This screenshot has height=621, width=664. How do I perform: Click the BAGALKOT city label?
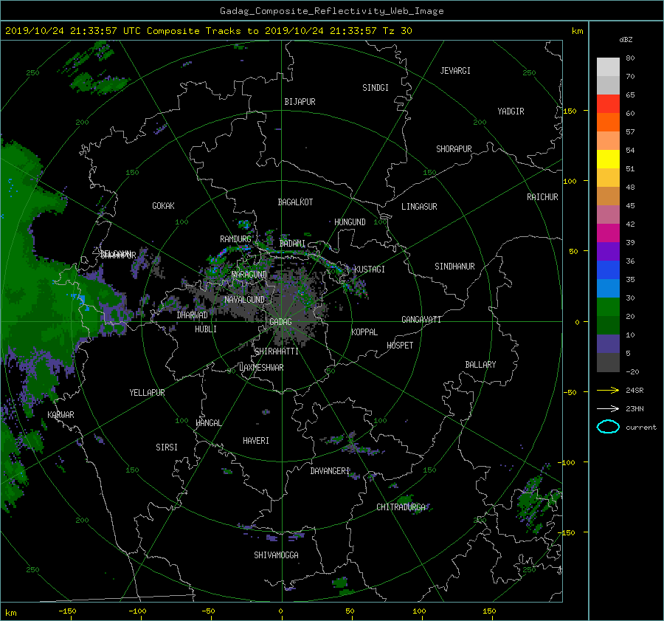(x=295, y=202)
